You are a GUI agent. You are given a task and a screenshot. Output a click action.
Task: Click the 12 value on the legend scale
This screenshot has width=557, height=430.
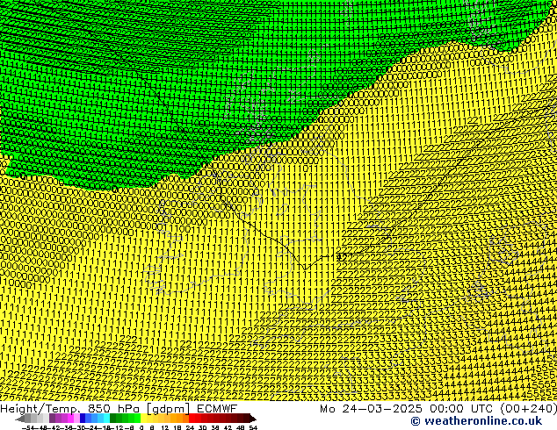165,428
